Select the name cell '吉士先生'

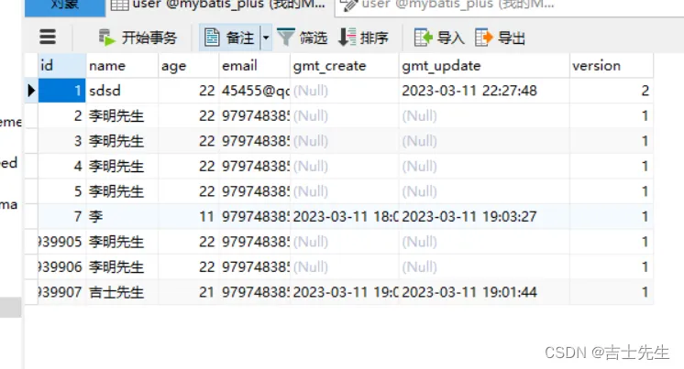tap(122, 292)
